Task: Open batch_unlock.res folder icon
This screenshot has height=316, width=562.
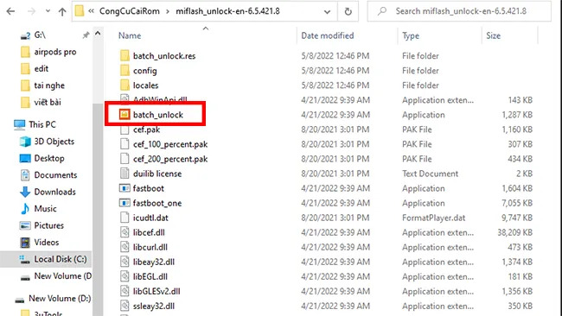Action: [125, 56]
